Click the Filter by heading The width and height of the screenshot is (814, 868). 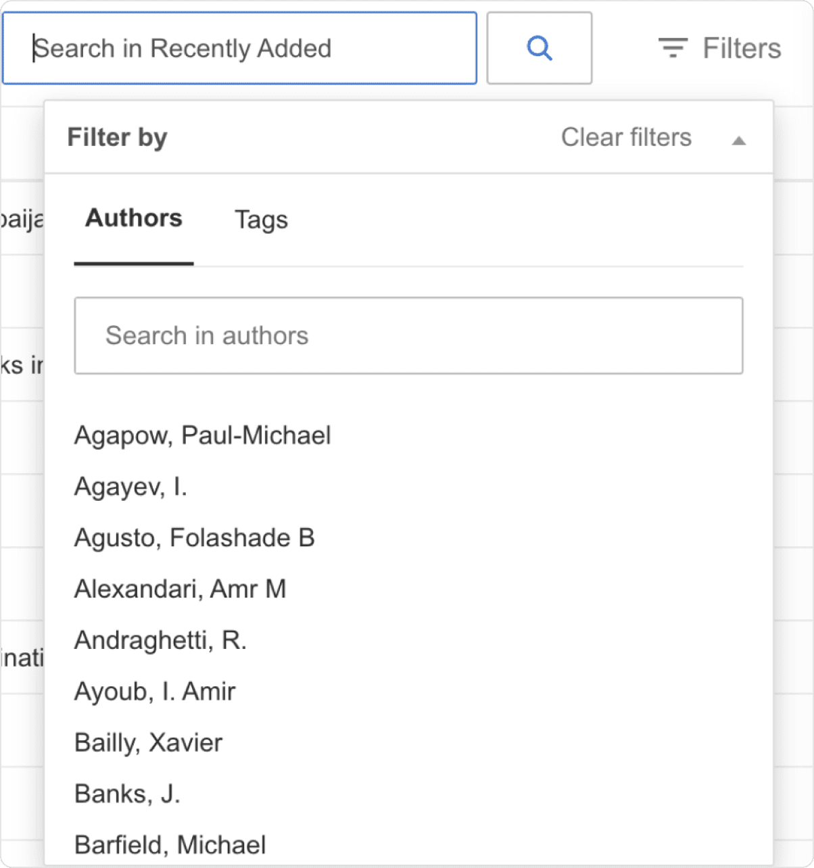click(x=117, y=137)
